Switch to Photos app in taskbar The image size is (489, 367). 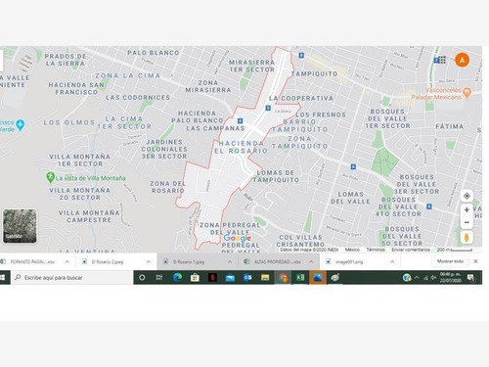point(318,278)
